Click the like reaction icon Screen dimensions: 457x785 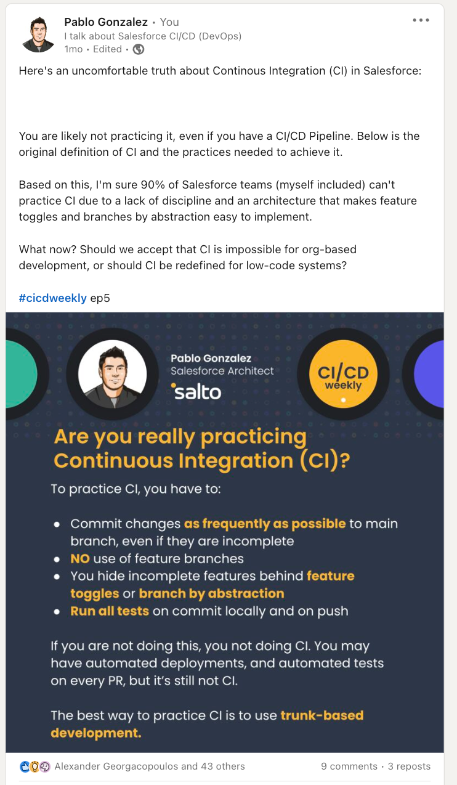tap(25, 767)
